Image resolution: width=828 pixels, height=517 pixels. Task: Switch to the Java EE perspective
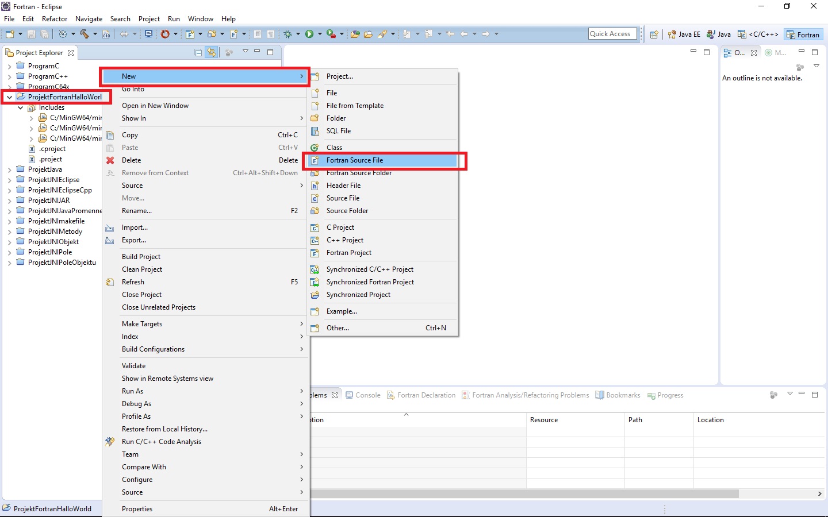pos(684,34)
